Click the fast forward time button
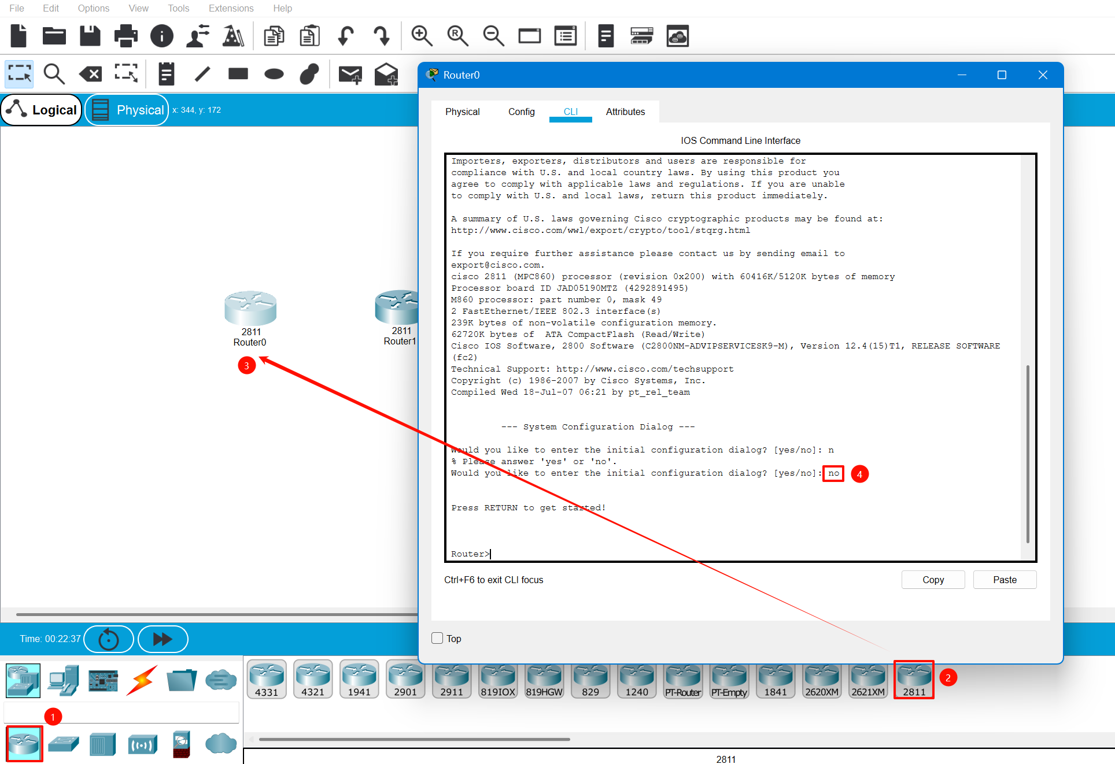The image size is (1115, 764). click(163, 639)
